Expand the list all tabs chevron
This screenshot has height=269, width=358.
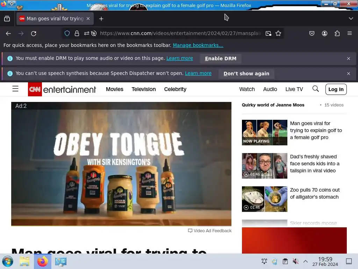coord(351,19)
